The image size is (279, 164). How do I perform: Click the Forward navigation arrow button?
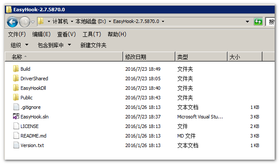tap(24, 22)
